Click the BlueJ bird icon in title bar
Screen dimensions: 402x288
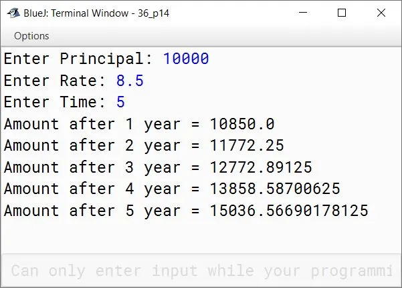pos(13,13)
